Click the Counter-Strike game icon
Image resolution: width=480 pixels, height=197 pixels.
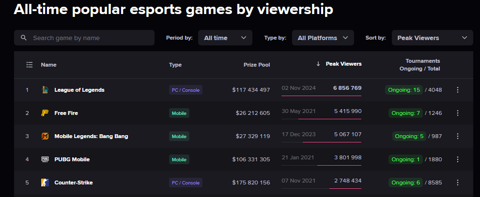(45, 183)
